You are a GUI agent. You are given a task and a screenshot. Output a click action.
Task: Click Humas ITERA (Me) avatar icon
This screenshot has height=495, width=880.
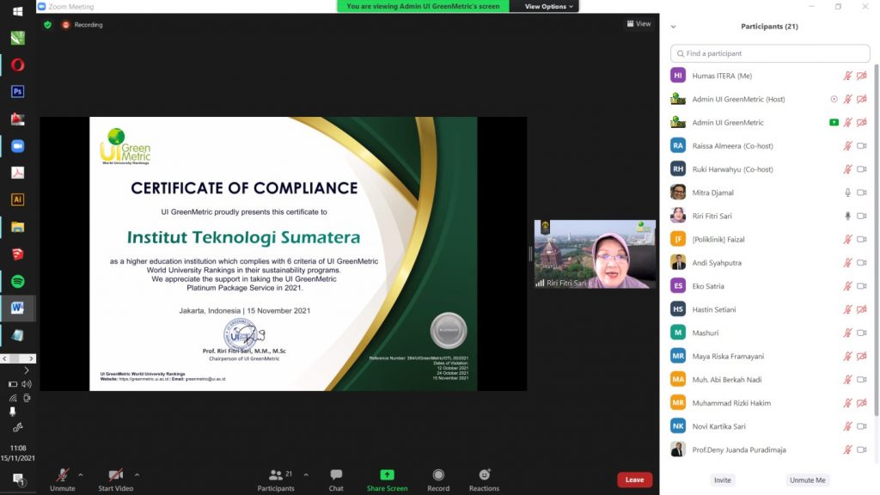click(x=678, y=76)
